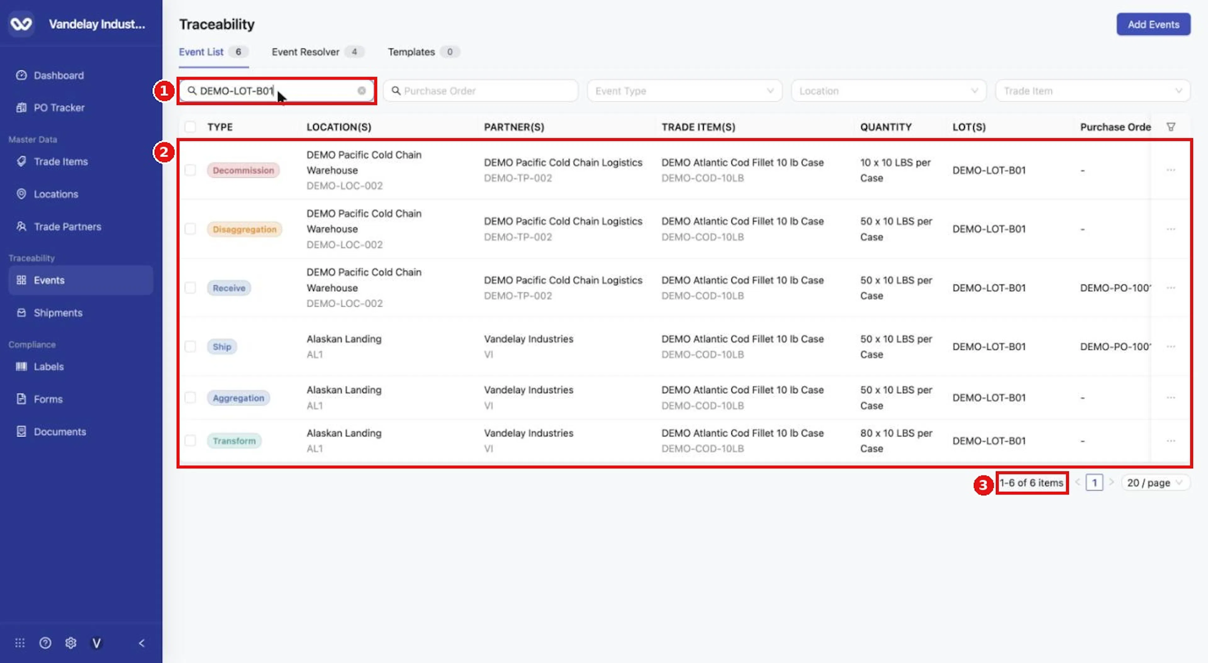Go to previous page arrow

(x=1078, y=482)
